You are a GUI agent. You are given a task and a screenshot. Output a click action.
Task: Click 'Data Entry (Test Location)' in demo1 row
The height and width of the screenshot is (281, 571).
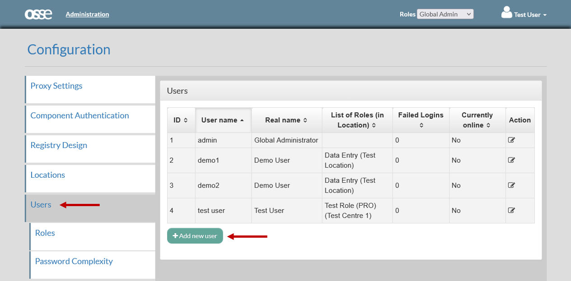(x=357, y=160)
